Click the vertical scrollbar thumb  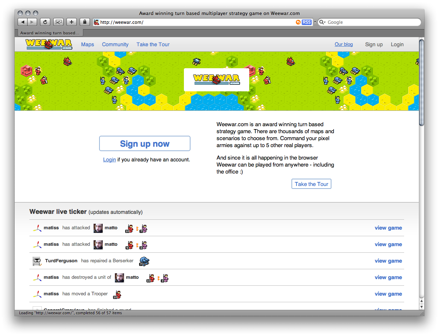pos(422,83)
